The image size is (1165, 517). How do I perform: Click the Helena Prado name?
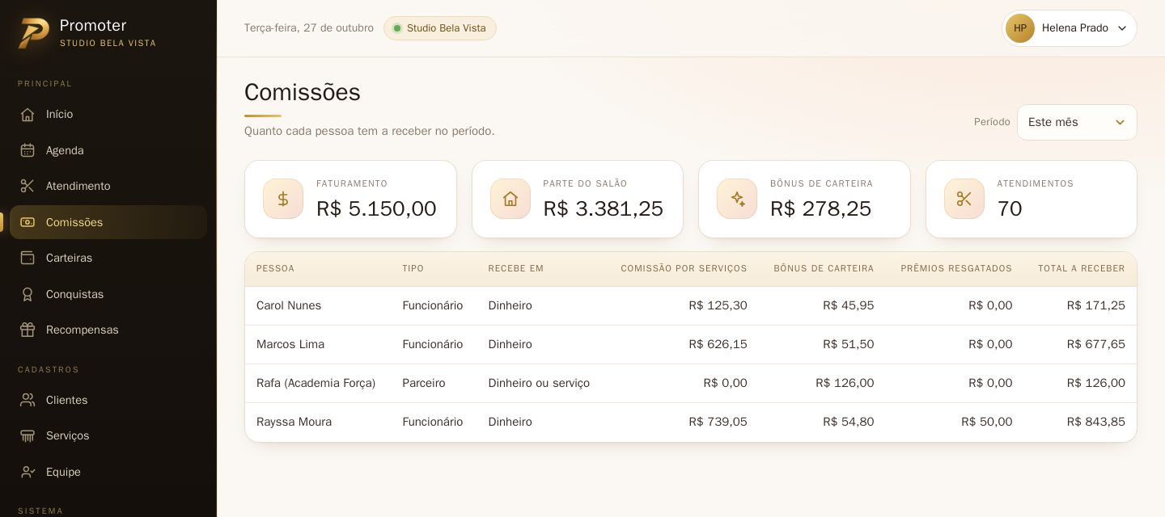pyautogui.click(x=1075, y=28)
